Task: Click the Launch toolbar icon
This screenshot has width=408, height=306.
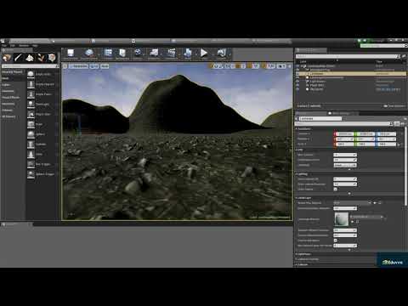Action: [221, 54]
